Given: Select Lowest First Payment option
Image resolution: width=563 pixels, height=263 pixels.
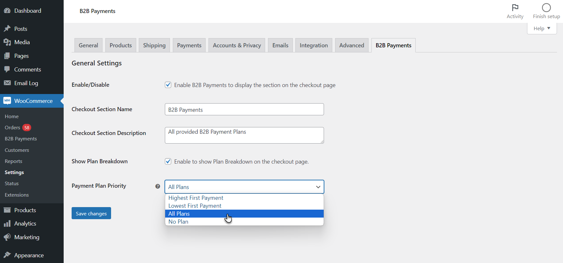Looking at the screenshot, I should [x=244, y=206].
